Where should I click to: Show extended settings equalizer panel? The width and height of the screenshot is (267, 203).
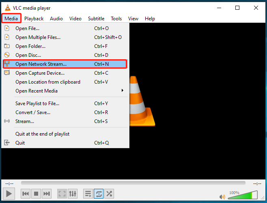[73, 194]
